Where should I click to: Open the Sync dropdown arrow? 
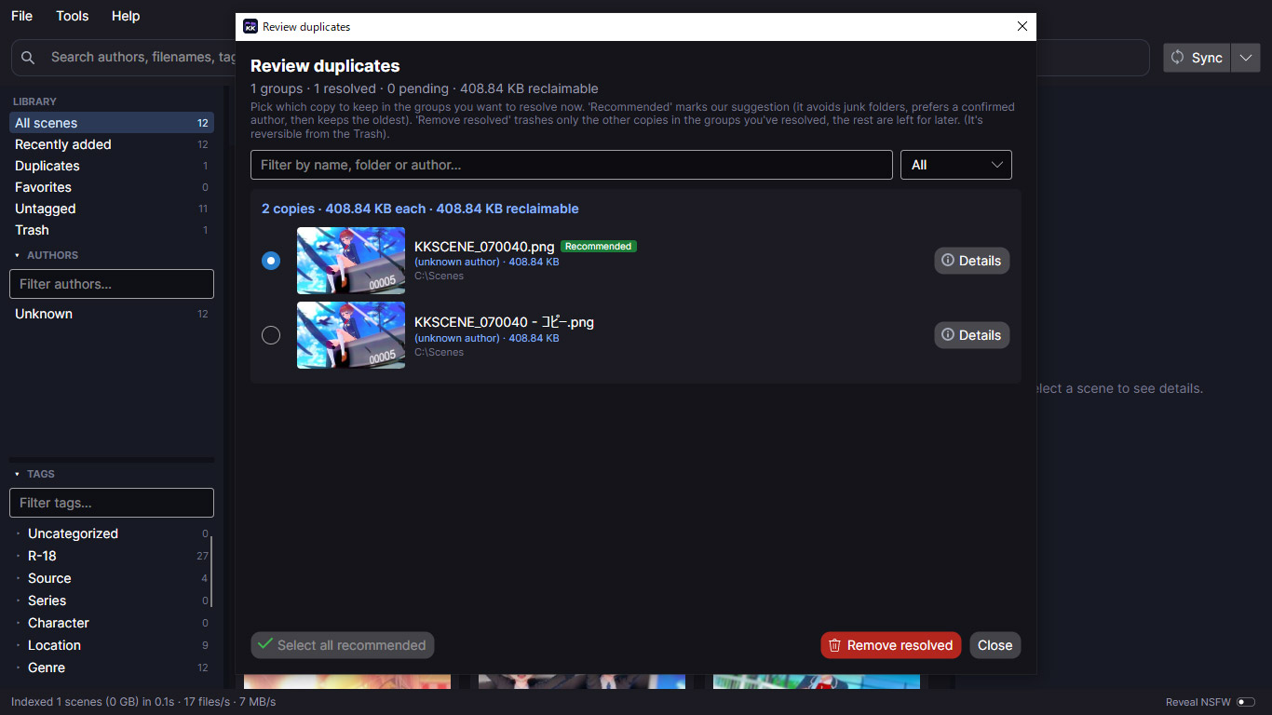click(1246, 58)
